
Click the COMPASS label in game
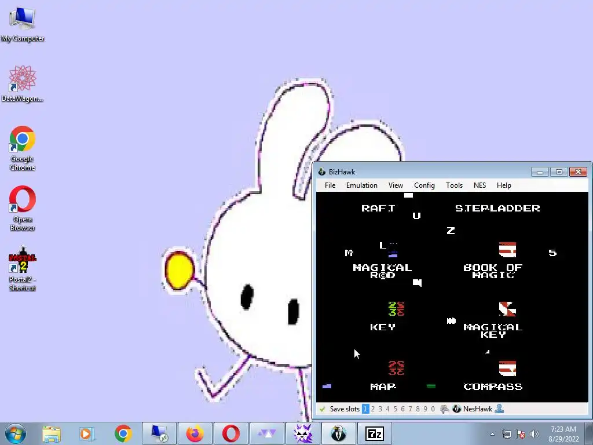[x=493, y=386]
